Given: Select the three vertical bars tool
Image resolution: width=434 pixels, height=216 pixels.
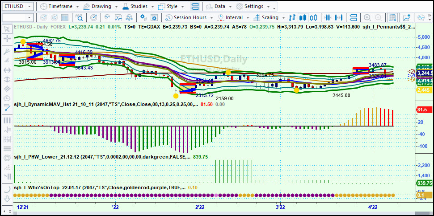Looking at the screenshot, I should pos(7,121).
